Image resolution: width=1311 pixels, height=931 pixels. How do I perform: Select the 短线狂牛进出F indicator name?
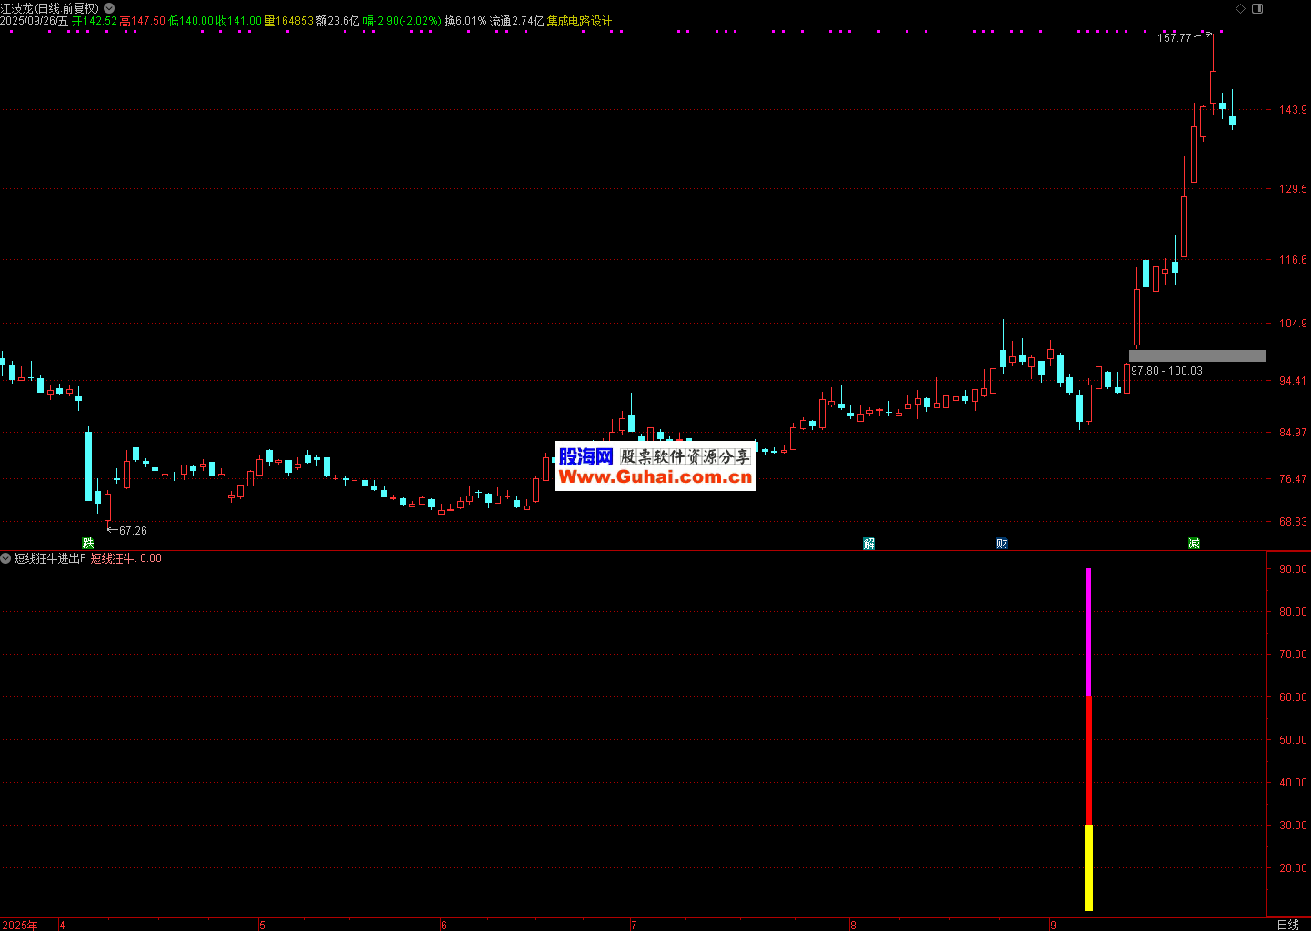click(x=49, y=558)
